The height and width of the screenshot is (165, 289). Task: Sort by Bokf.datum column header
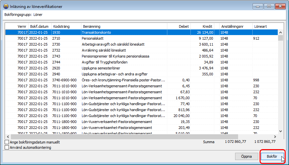point(40,26)
